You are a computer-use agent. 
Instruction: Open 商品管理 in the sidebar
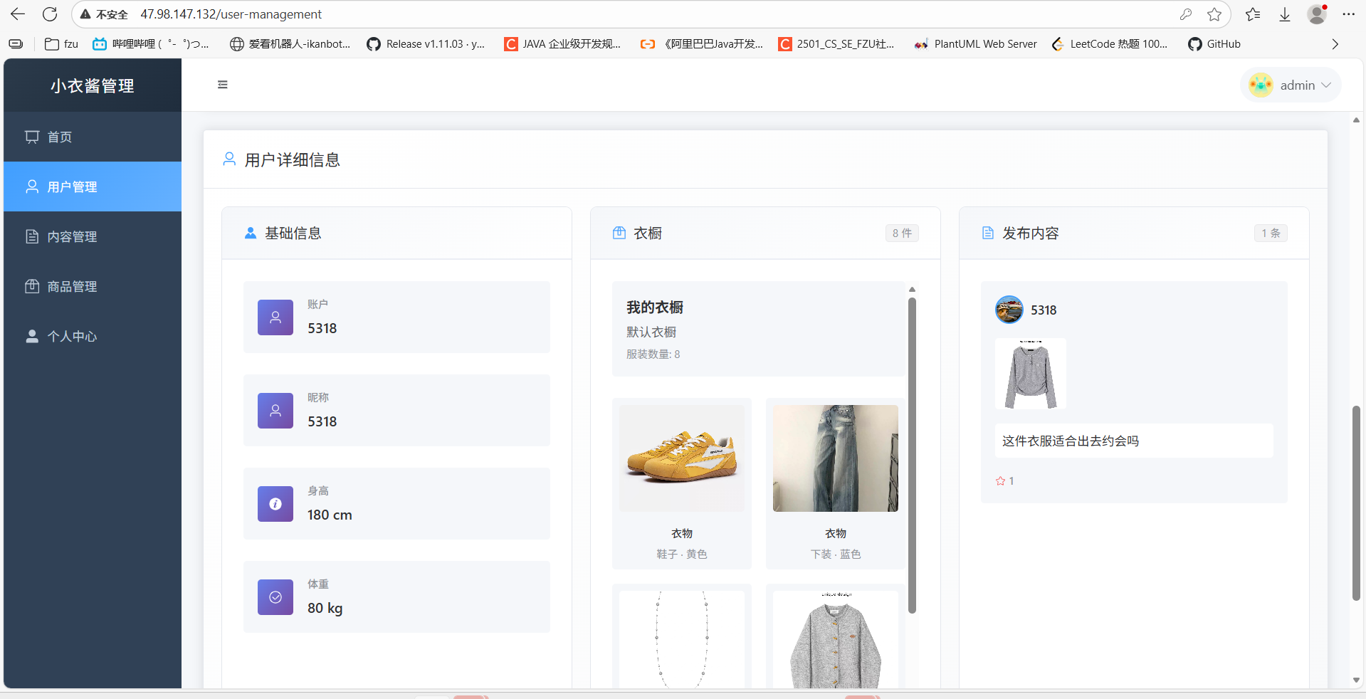point(93,286)
